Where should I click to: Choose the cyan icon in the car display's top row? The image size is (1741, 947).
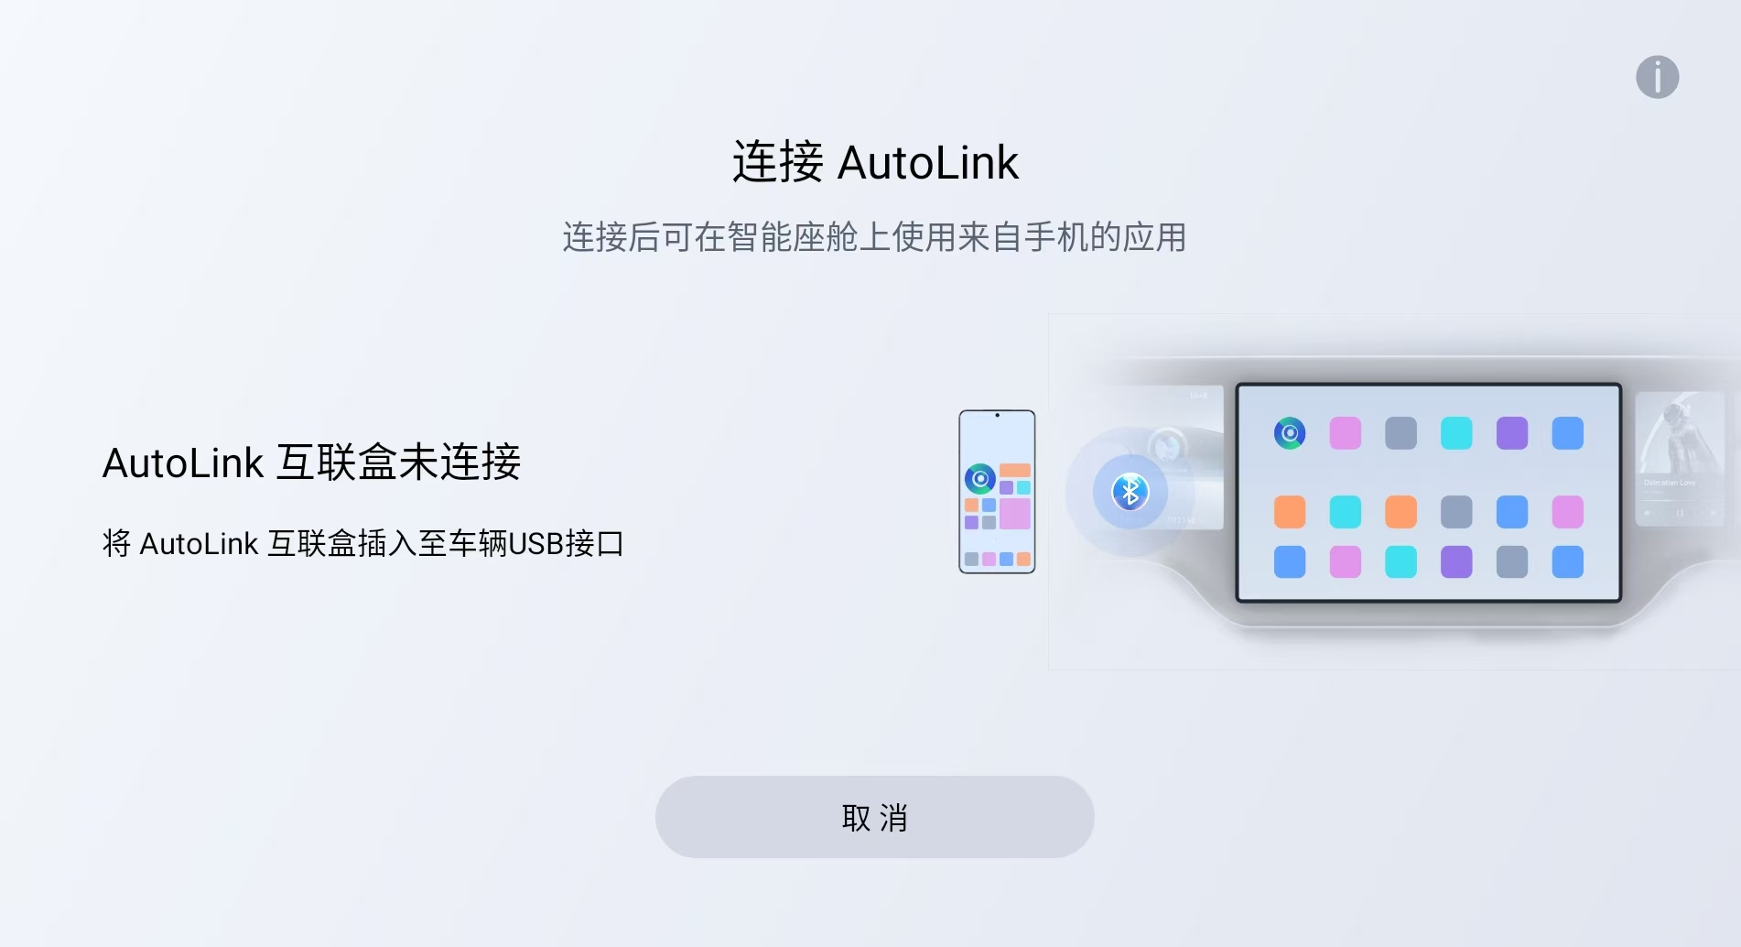pos(1456,433)
